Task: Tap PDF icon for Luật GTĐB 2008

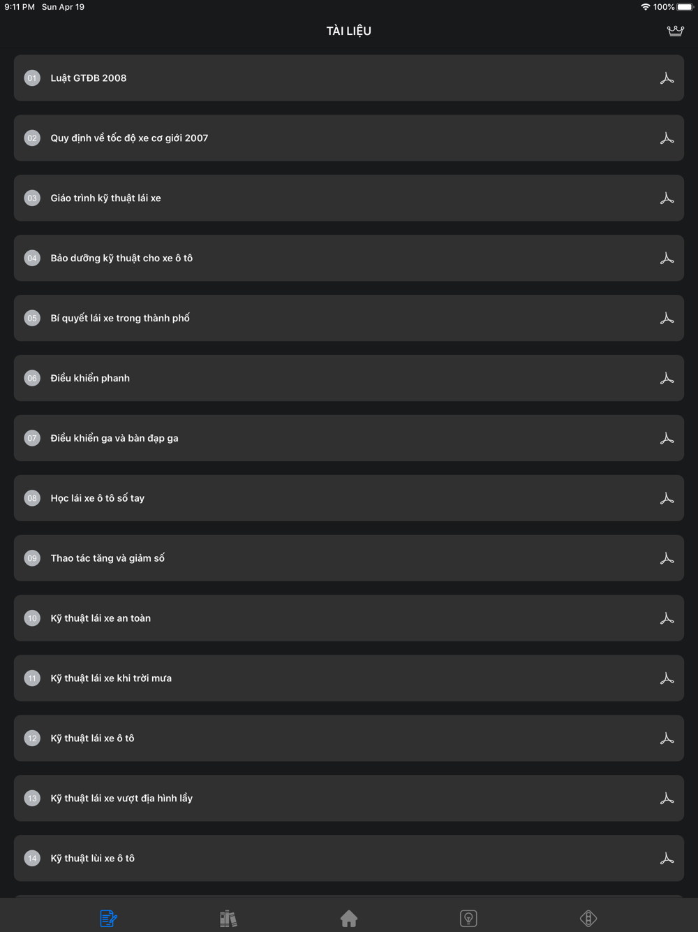Action: [x=667, y=78]
